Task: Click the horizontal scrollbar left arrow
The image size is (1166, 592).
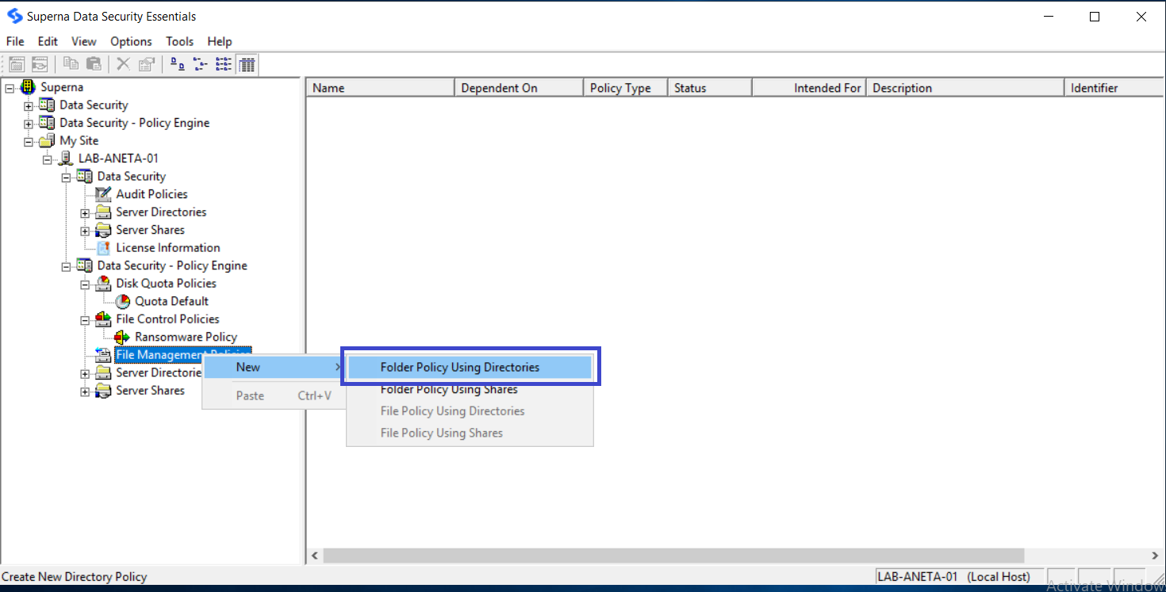Action: click(315, 556)
